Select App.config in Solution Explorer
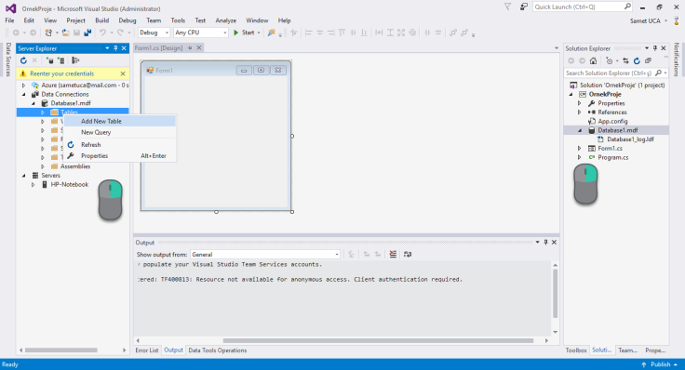Screen dimensions: 685x370 click(612, 121)
